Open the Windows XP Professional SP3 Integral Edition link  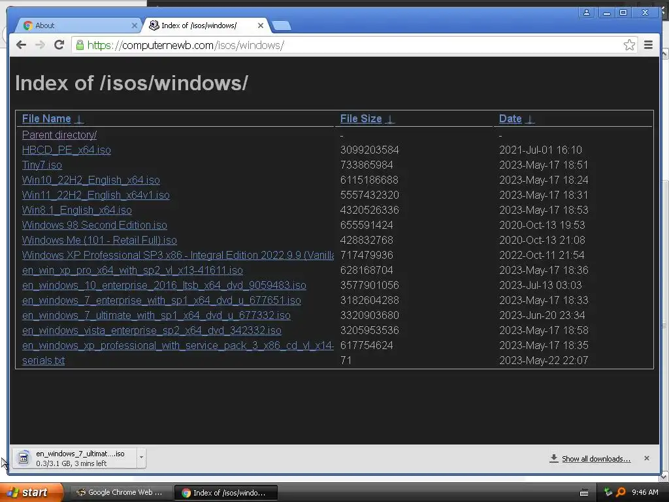pyautogui.click(x=178, y=256)
